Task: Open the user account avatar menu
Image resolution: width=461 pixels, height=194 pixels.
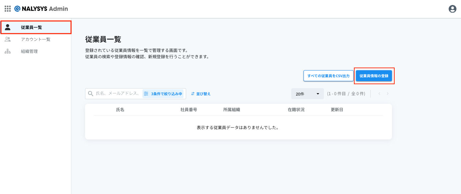Action: coord(452,9)
